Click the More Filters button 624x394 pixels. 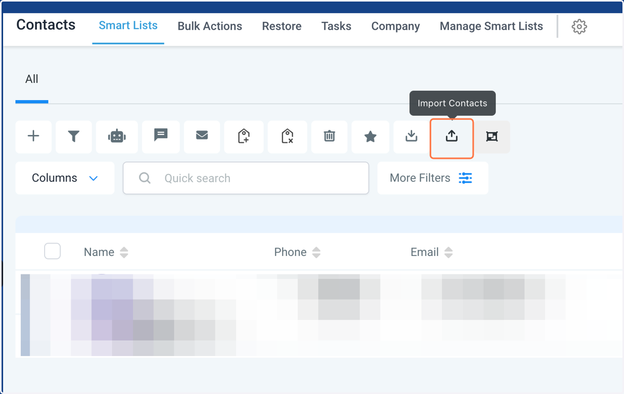pyautogui.click(x=433, y=178)
